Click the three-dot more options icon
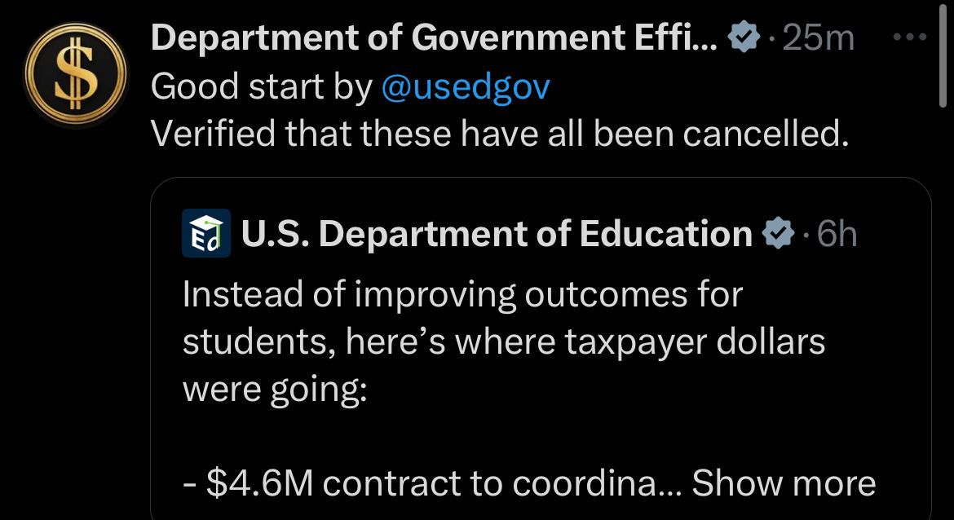 click(909, 37)
